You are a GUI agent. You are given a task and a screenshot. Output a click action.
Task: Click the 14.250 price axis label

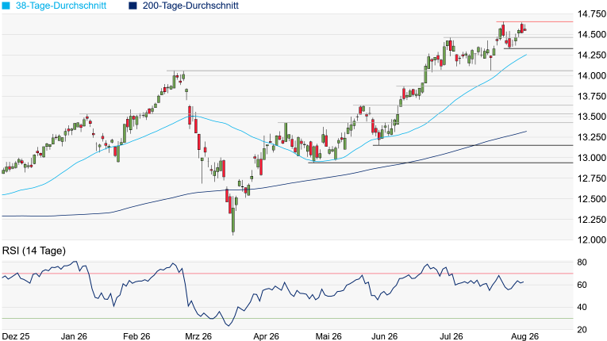click(591, 55)
